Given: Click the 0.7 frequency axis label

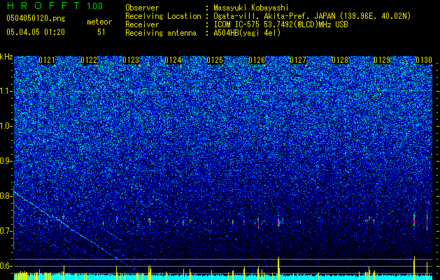Looking at the screenshot, I should coord(6,231).
